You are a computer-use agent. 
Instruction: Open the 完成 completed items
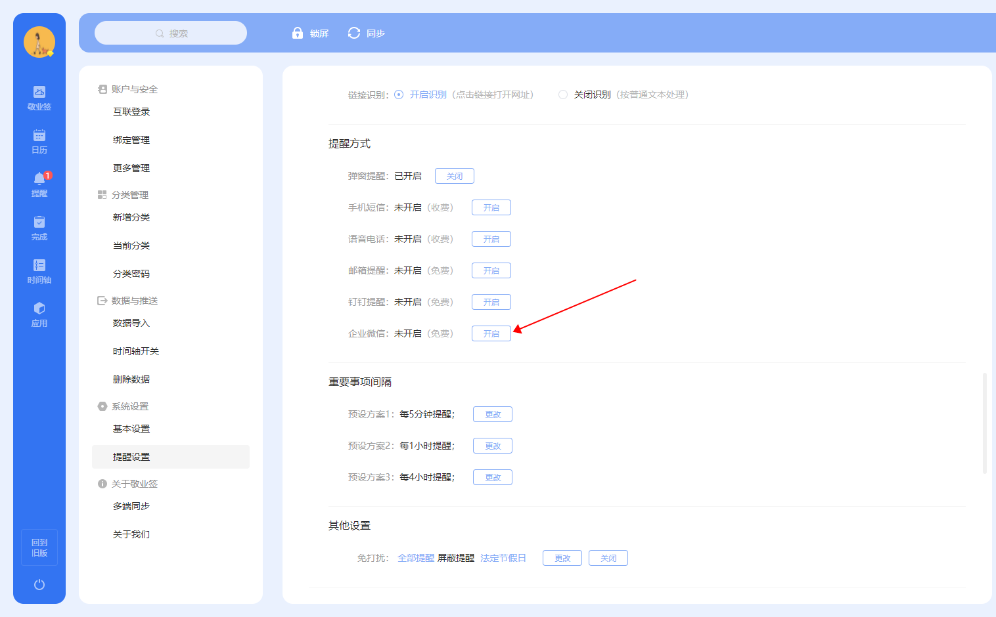(39, 228)
